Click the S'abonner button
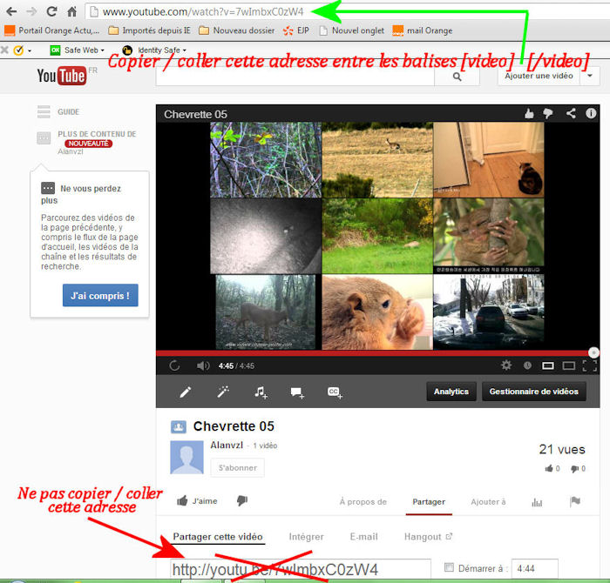 click(x=237, y=467)
